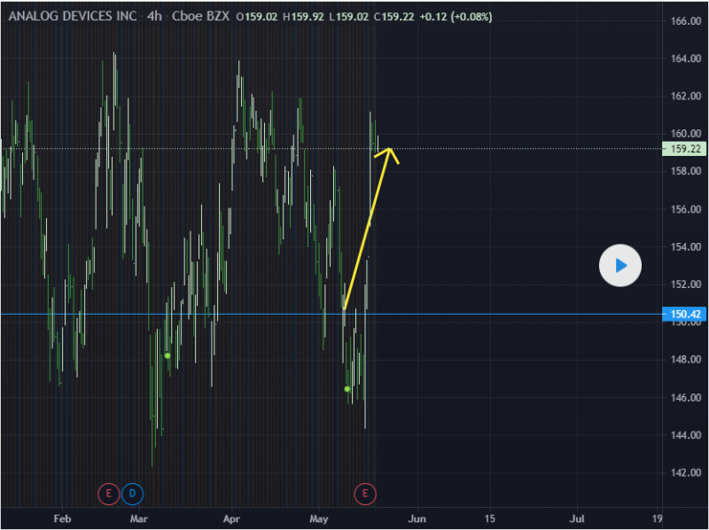Click the Cboe BZX exchange label

pyautogui.click(x=198, y=15)
